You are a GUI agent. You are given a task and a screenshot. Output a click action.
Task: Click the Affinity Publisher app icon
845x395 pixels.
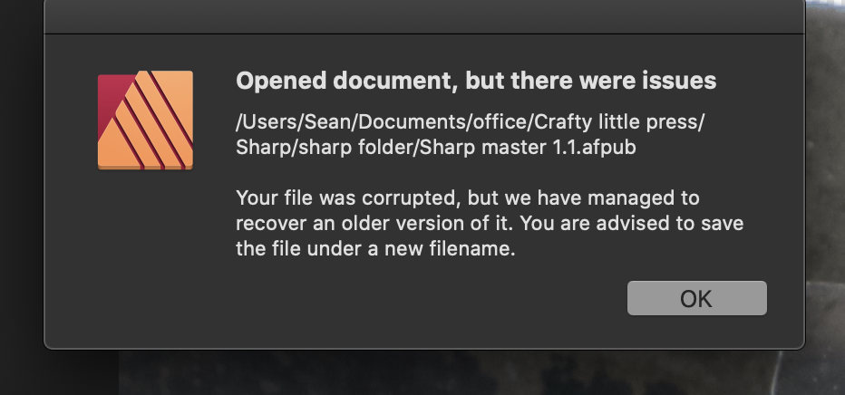click(x=145, y=120)
